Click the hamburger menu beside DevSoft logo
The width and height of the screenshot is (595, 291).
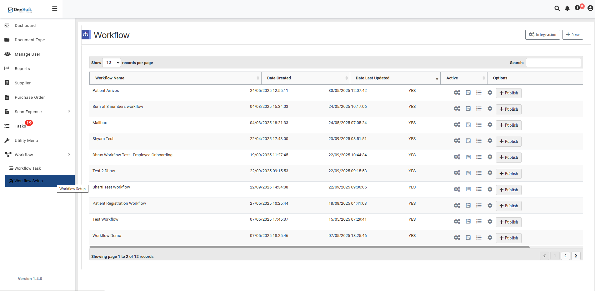pyautogui.click(x=55, y=8)
